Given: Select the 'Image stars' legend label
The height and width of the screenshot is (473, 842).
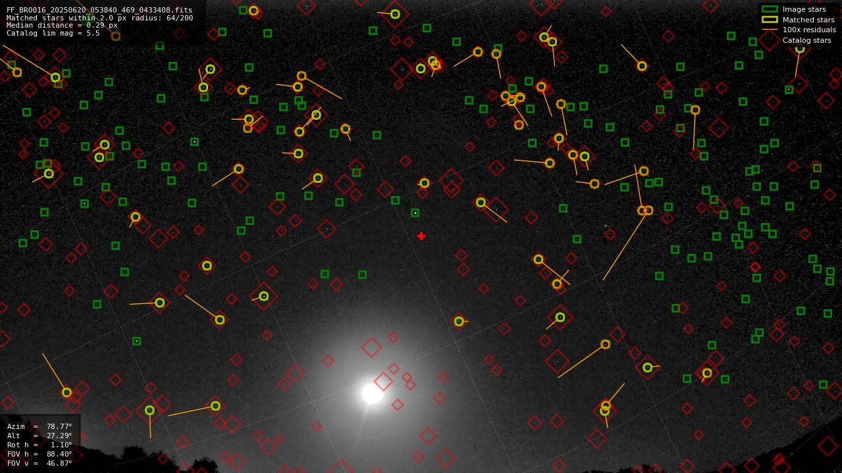Looking at the screenshot, I should [x=804, y=9].
